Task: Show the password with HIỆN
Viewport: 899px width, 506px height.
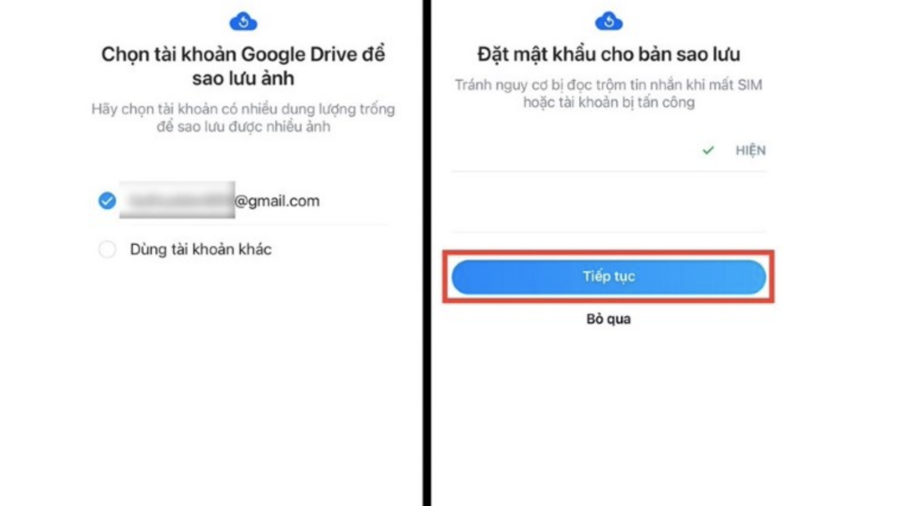Action: (x=750, y=150)
